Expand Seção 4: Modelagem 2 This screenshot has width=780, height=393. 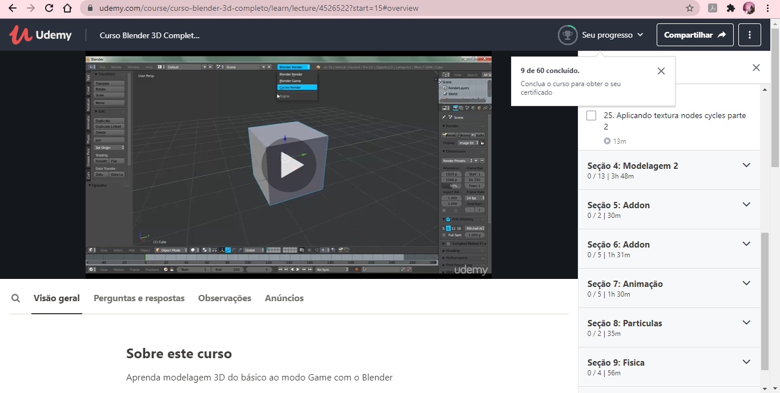669,170
